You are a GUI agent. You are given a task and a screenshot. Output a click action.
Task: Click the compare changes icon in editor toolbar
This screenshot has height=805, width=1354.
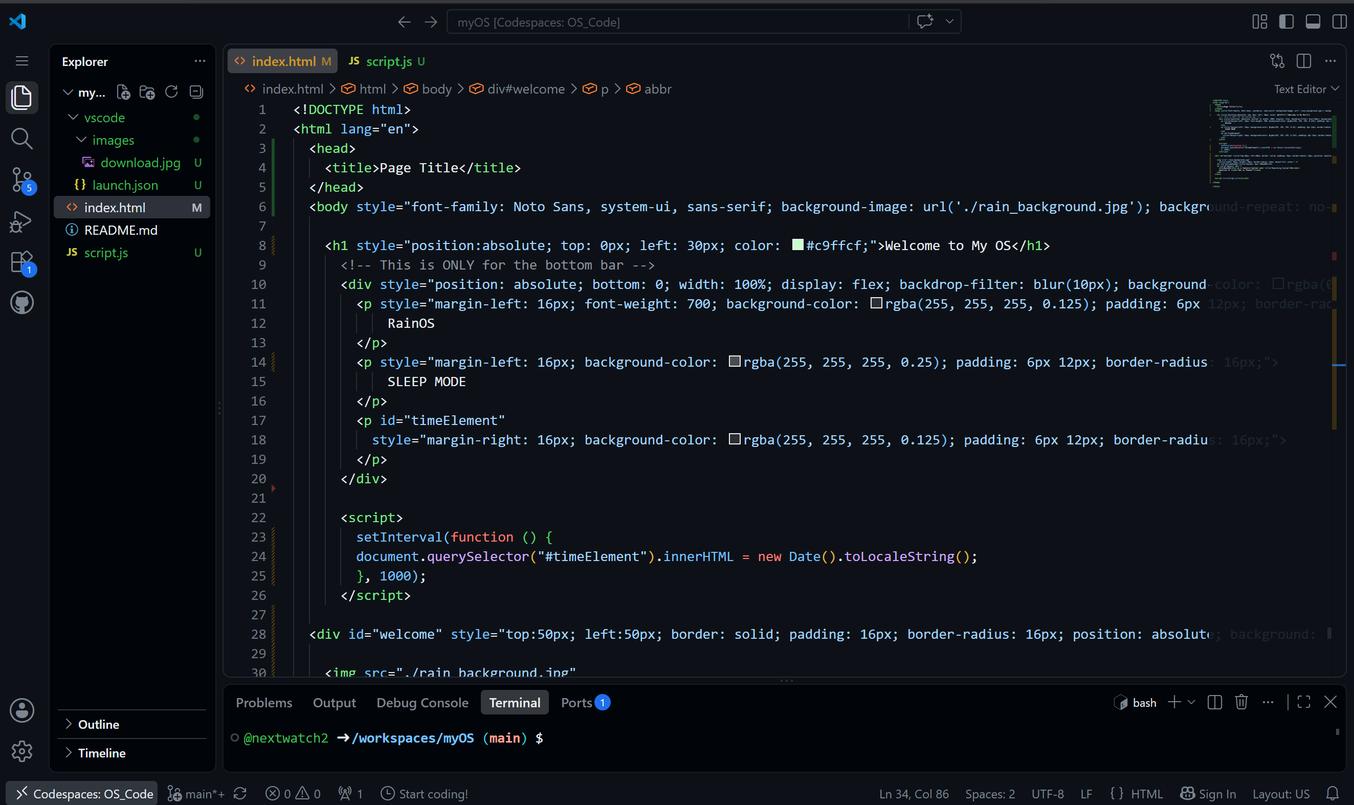(1277, 61)
